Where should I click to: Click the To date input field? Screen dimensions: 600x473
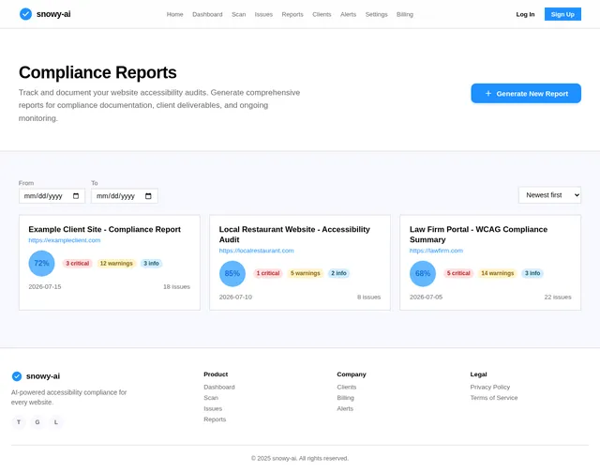(125, 196)
